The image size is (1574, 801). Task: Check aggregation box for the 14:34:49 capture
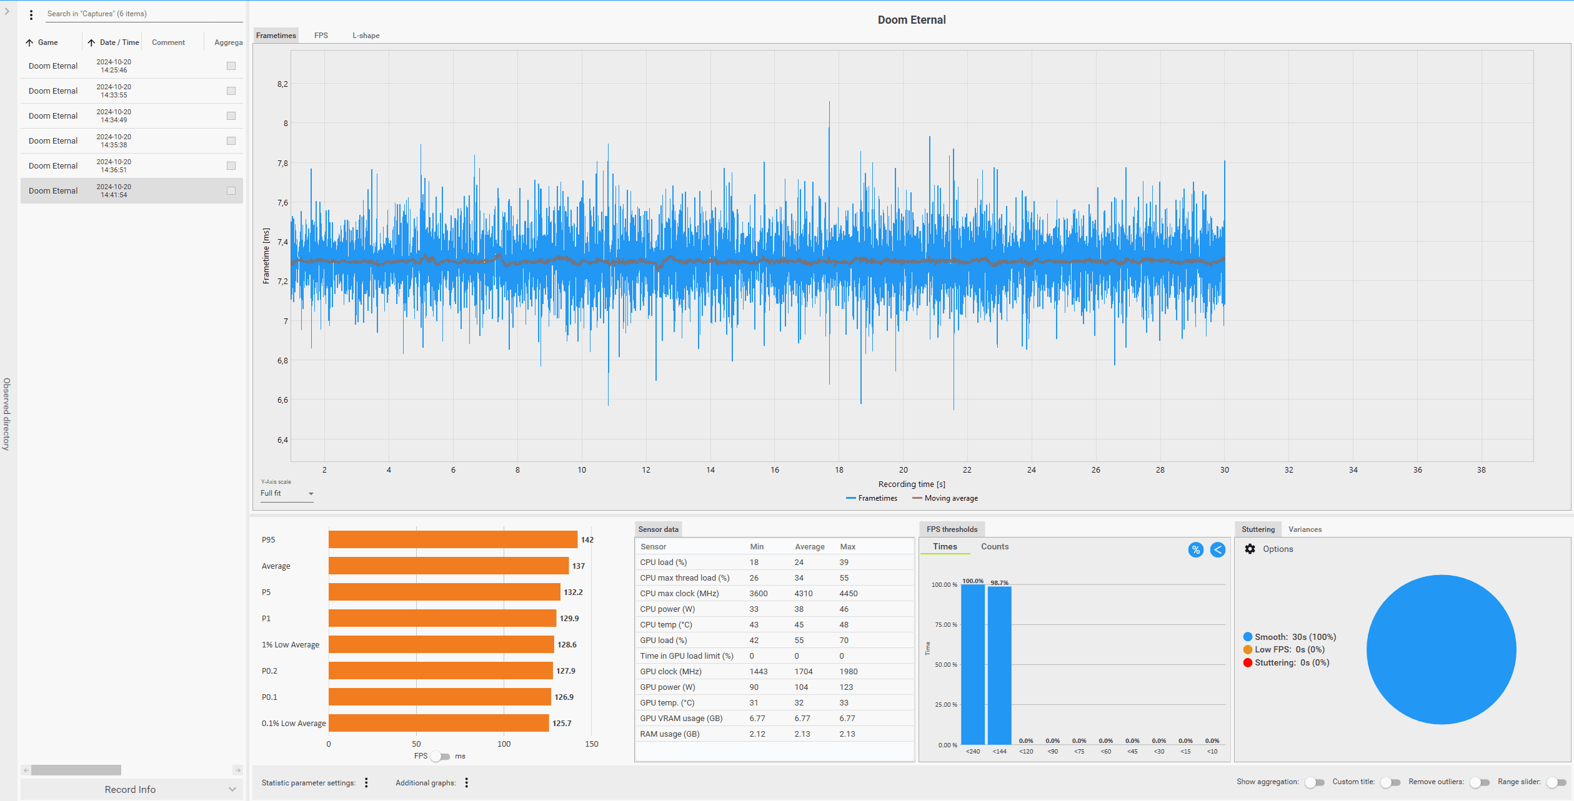pyautogui.click(x=231, y=115)
